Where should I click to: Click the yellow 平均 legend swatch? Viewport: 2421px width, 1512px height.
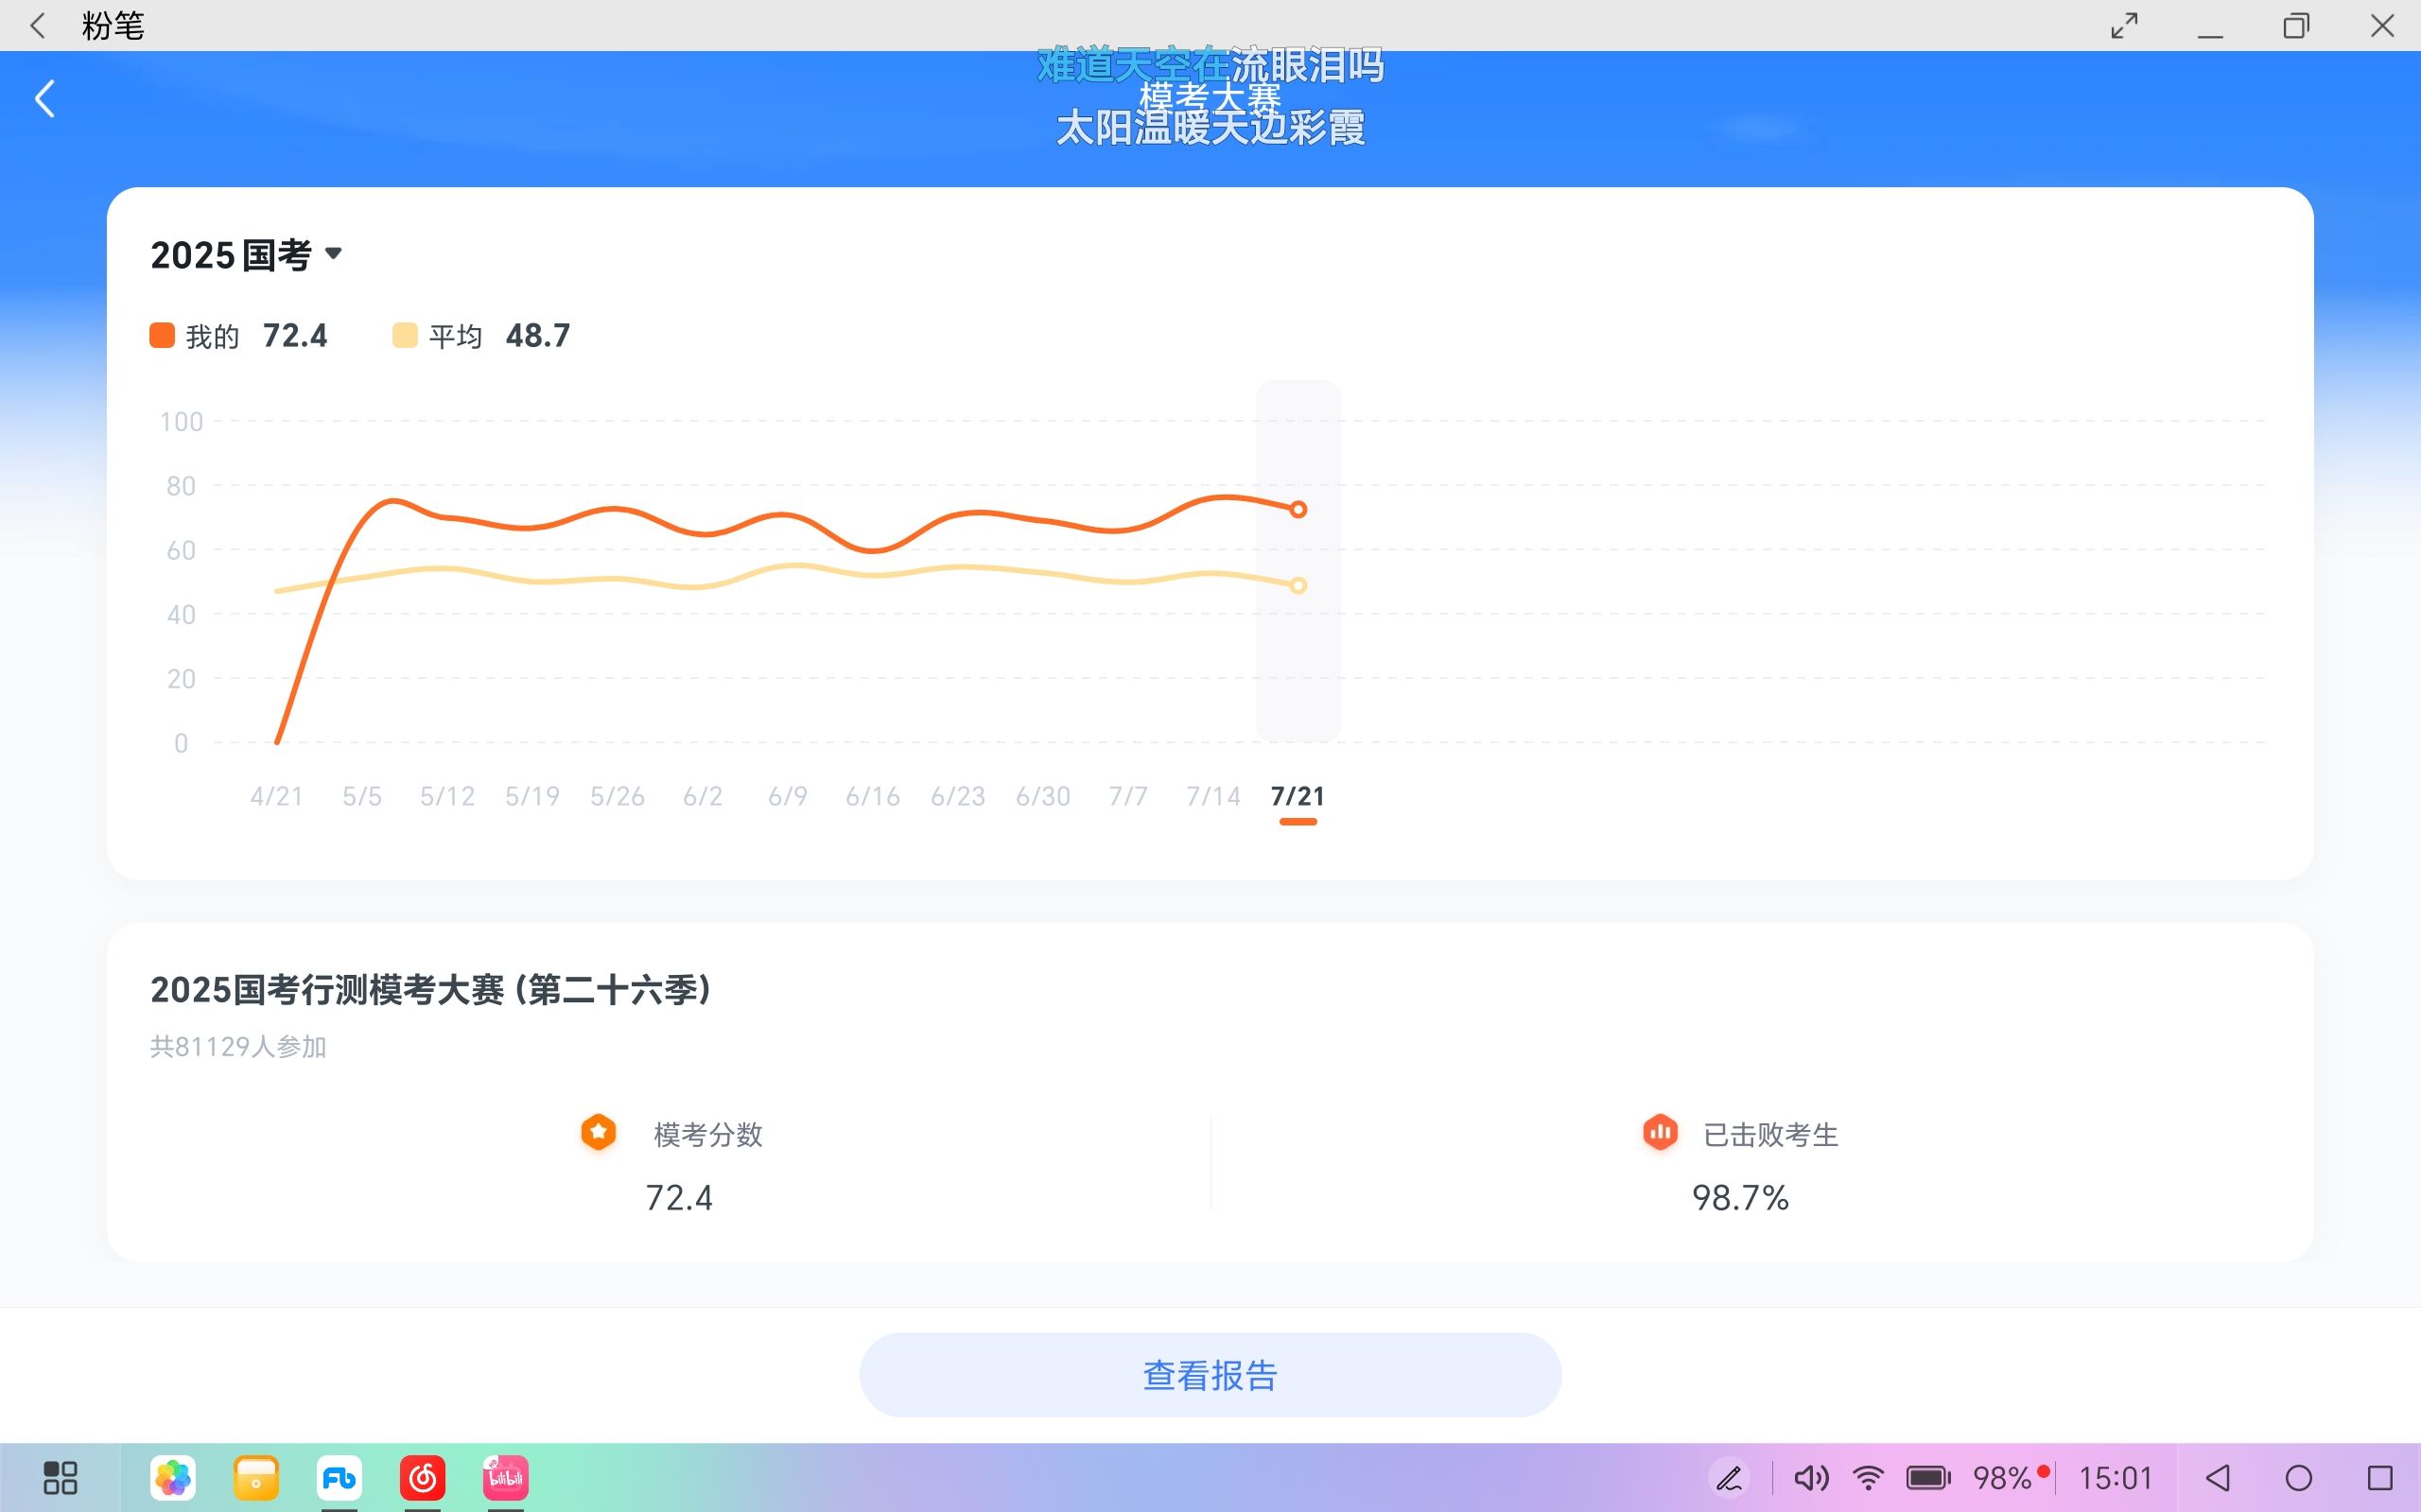pyautogui.click(x=404, y=335)
